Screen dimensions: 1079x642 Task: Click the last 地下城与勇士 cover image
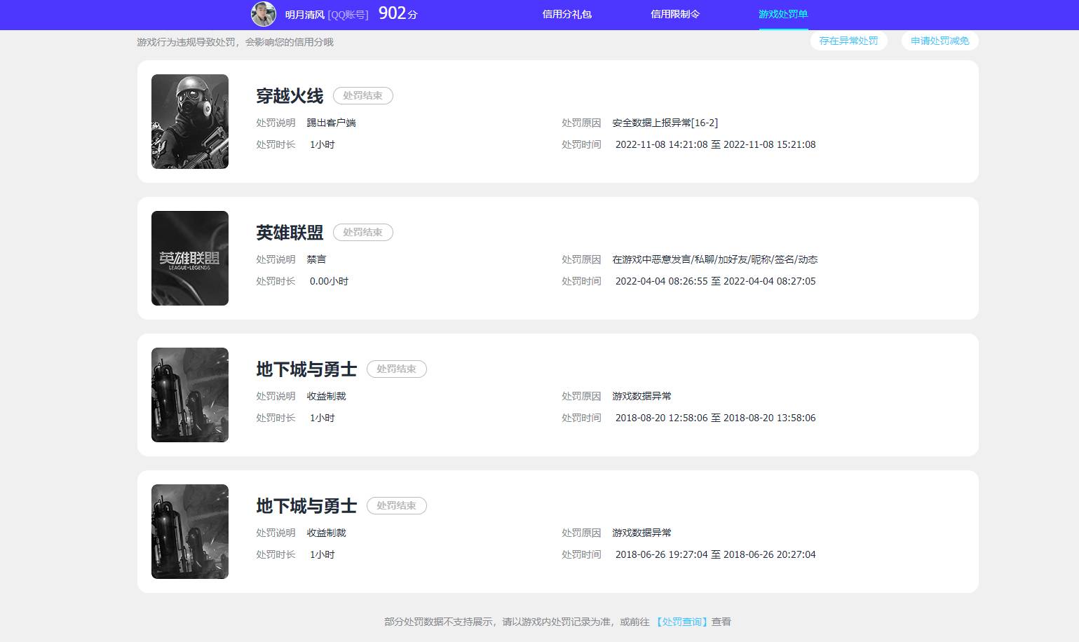point(190,531)
